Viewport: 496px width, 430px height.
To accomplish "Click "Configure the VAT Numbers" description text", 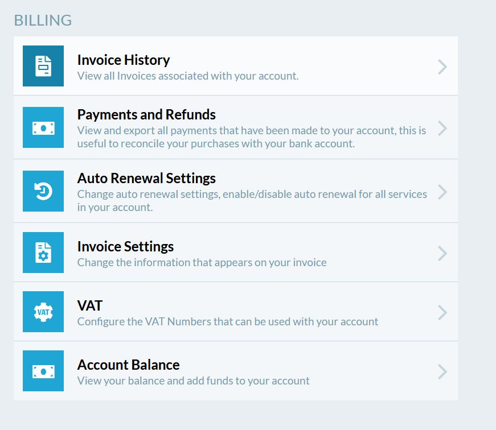I will (x=227, y=321).
